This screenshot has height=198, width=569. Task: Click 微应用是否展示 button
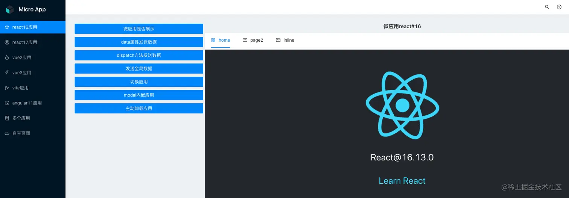(x=139, y=29)
